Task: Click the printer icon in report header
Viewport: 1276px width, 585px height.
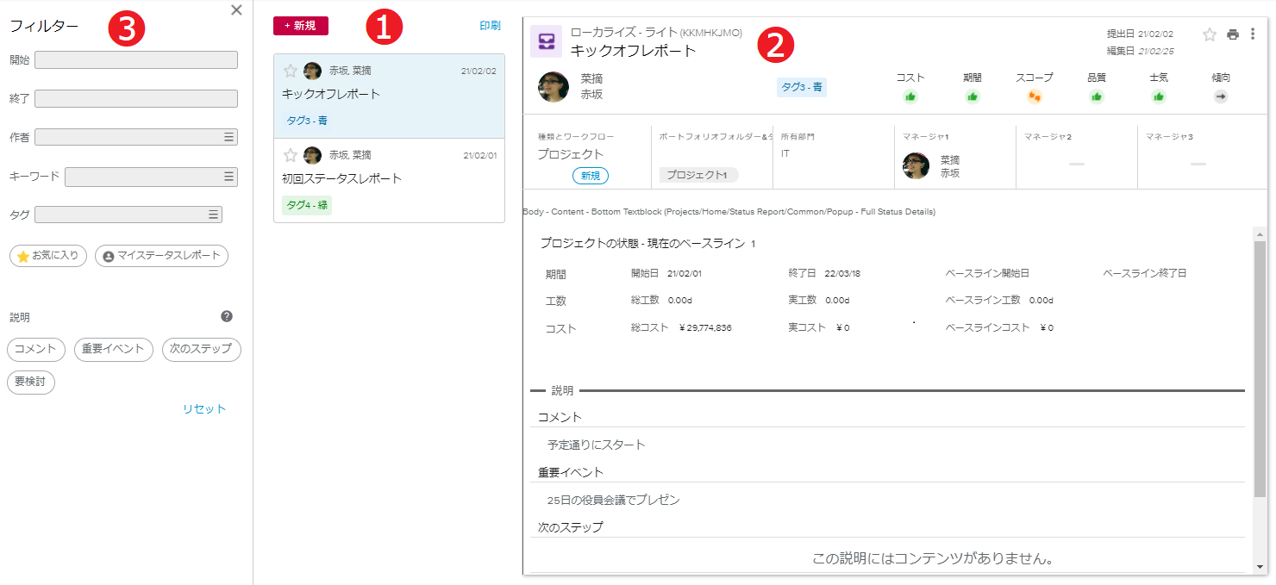Action: click(x=1233, y=34)
